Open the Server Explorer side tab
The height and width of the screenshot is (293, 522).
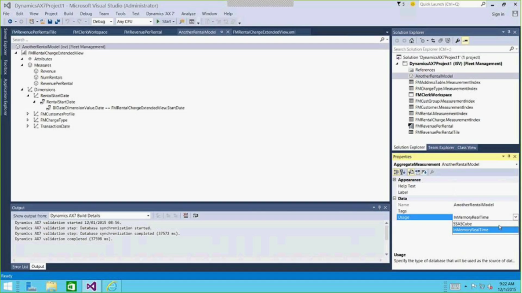(5, 42)
